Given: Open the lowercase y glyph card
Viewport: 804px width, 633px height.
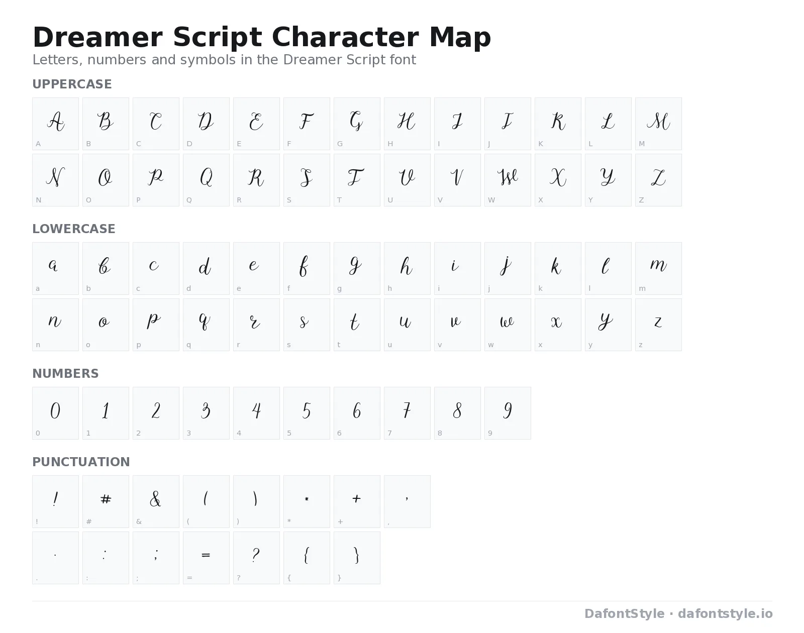Looking at the screenshot, I should 608,325.
